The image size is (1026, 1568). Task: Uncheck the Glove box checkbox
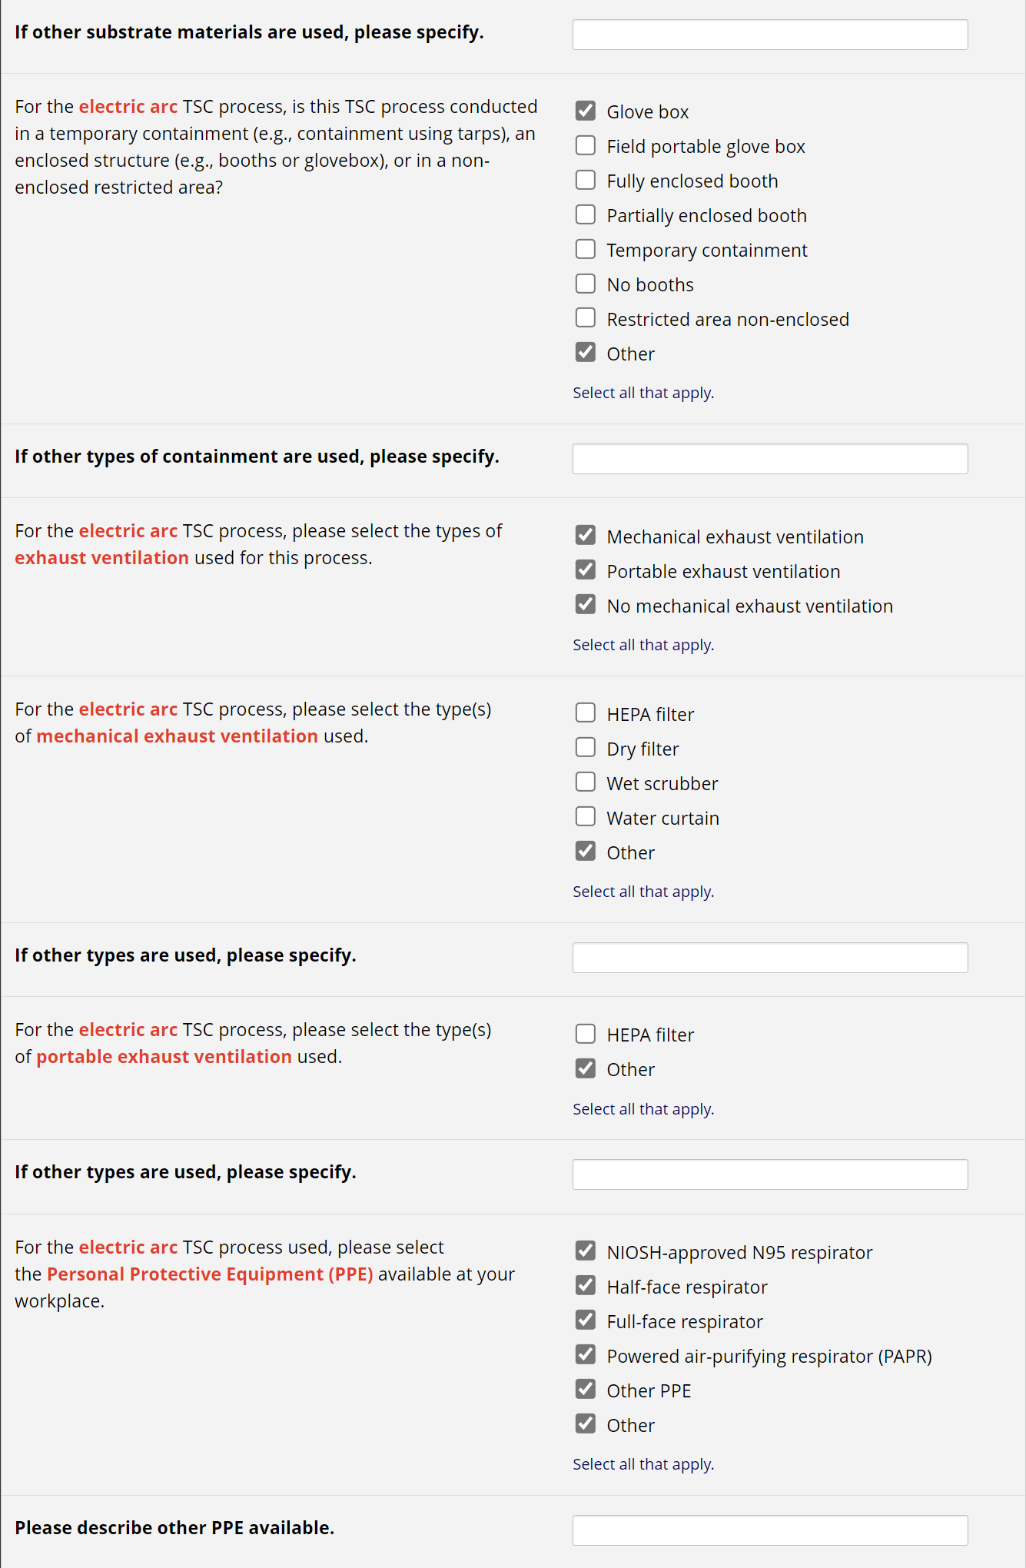click(x=586, y=111)
